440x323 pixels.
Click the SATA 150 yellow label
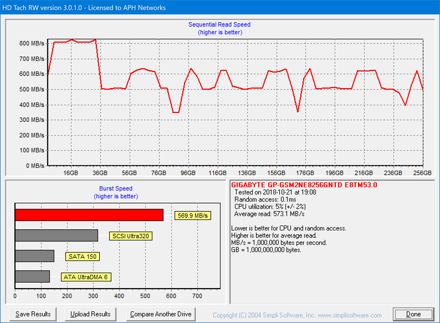coord(82,257)
